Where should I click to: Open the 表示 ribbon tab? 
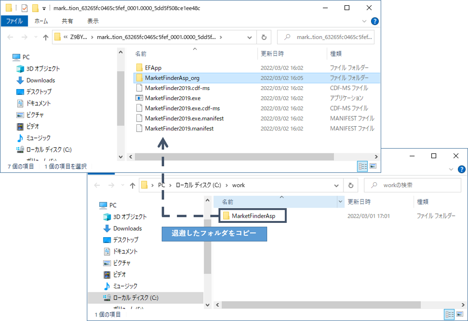93,21
